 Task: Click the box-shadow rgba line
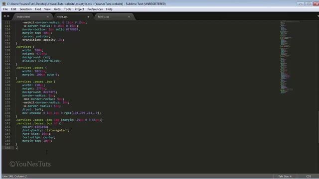[61, 113]
